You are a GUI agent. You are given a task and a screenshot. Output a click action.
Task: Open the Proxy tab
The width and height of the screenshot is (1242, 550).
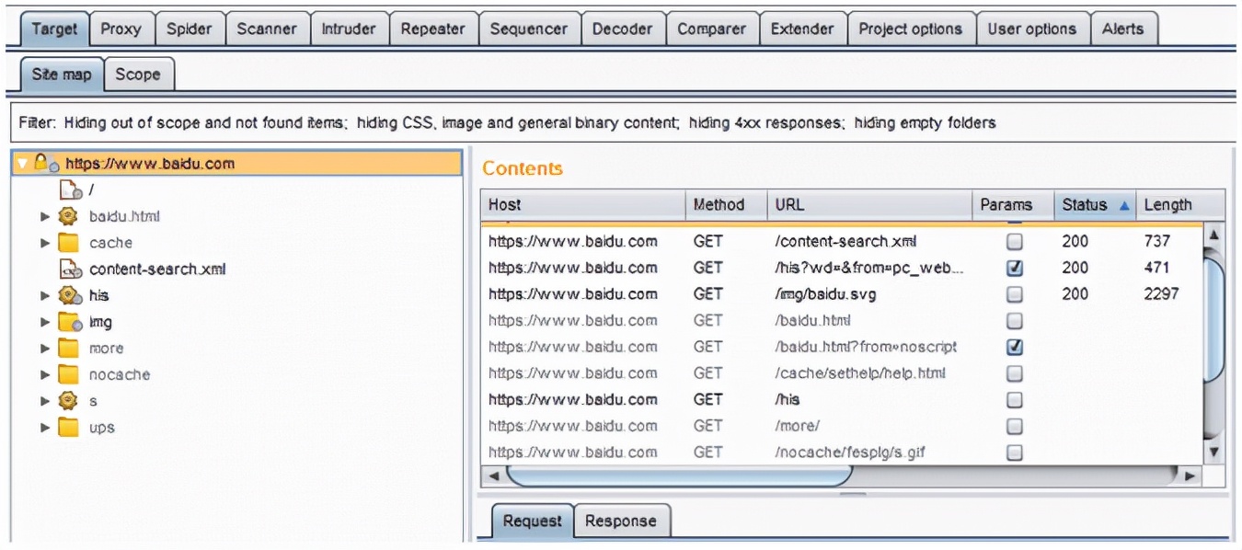tap(121, 29)
